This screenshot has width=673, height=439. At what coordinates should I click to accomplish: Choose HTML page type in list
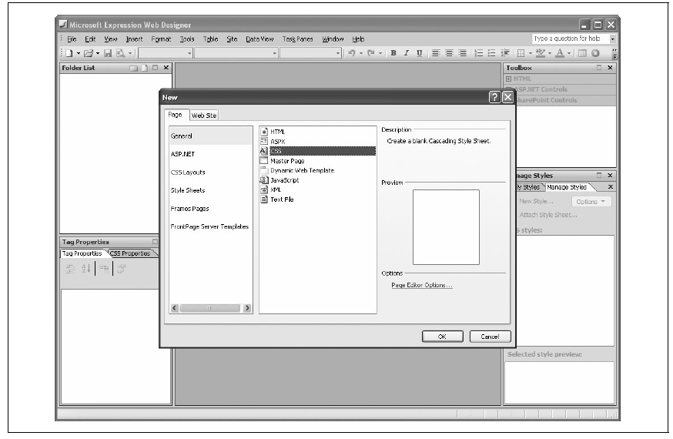point(317,132)
